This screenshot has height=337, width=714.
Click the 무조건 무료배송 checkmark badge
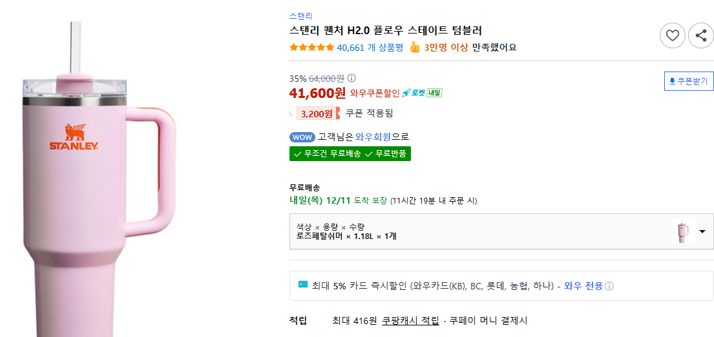pyautogui.click(x=326, y=153)
